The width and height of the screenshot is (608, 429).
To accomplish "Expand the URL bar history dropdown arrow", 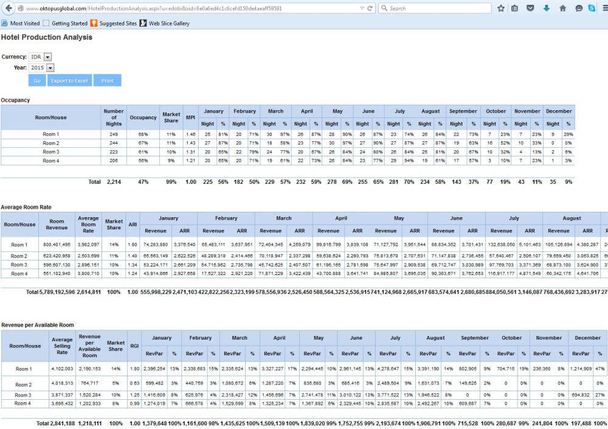I will coord(362,9).
